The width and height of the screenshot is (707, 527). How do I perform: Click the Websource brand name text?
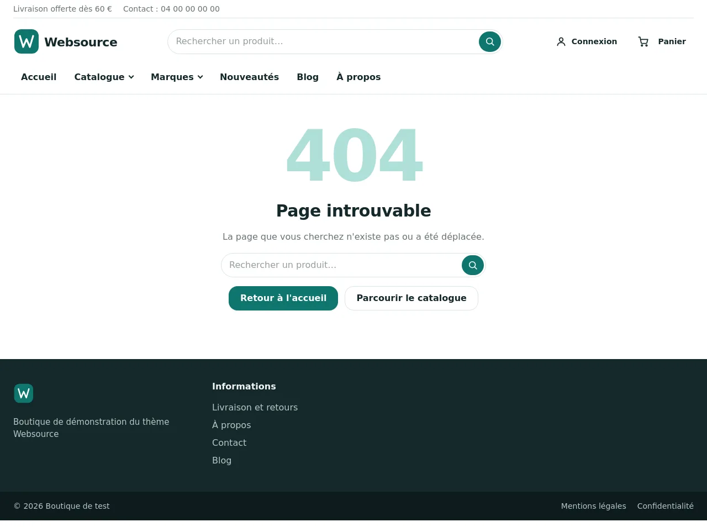pos(81,42)
